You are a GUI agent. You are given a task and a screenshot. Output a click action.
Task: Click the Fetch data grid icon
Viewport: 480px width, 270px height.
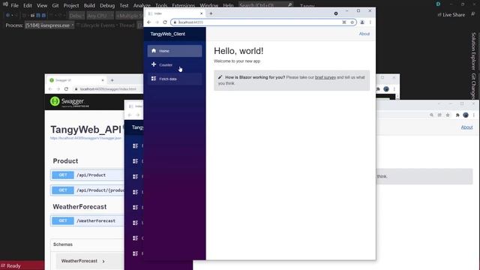[154, 79]
